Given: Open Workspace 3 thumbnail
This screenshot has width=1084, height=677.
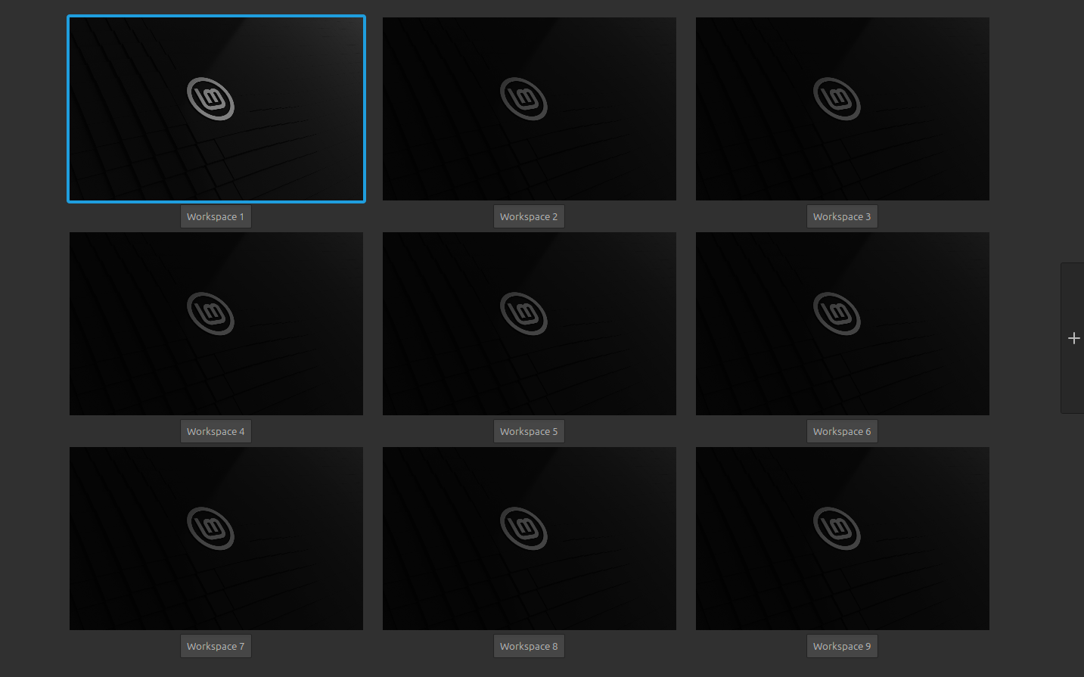Looking at the screenshot, I should [842, 108].
